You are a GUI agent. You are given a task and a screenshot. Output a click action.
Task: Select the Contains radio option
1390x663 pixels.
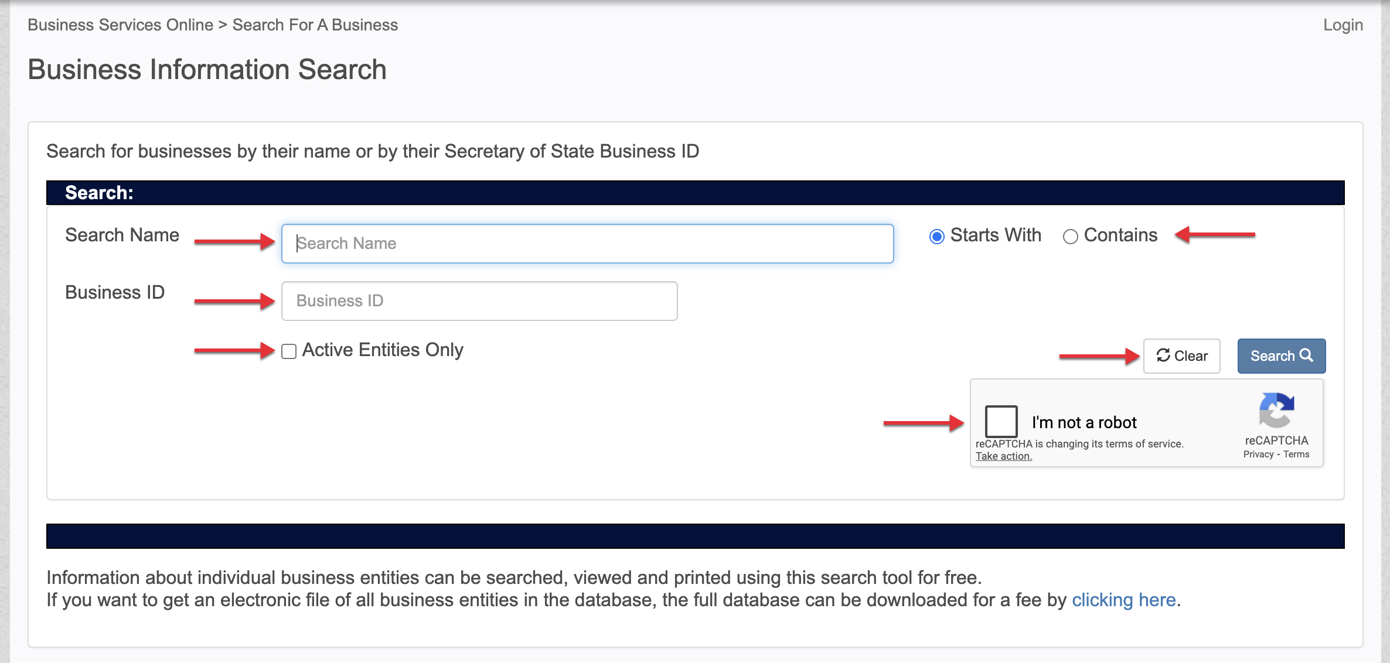(x=1070, y=236)
